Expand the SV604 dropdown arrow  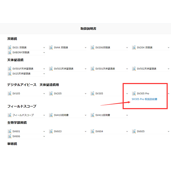127,131
